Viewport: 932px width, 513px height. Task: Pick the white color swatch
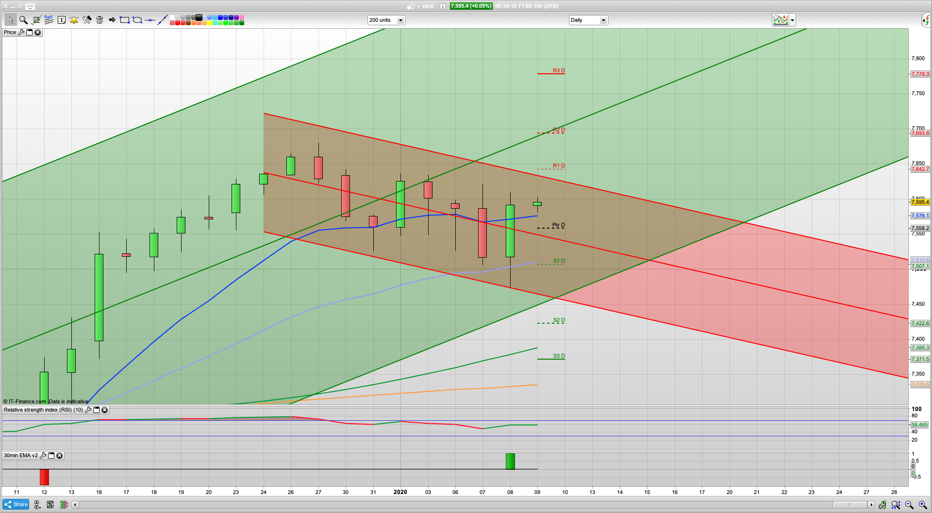(172, 17)
